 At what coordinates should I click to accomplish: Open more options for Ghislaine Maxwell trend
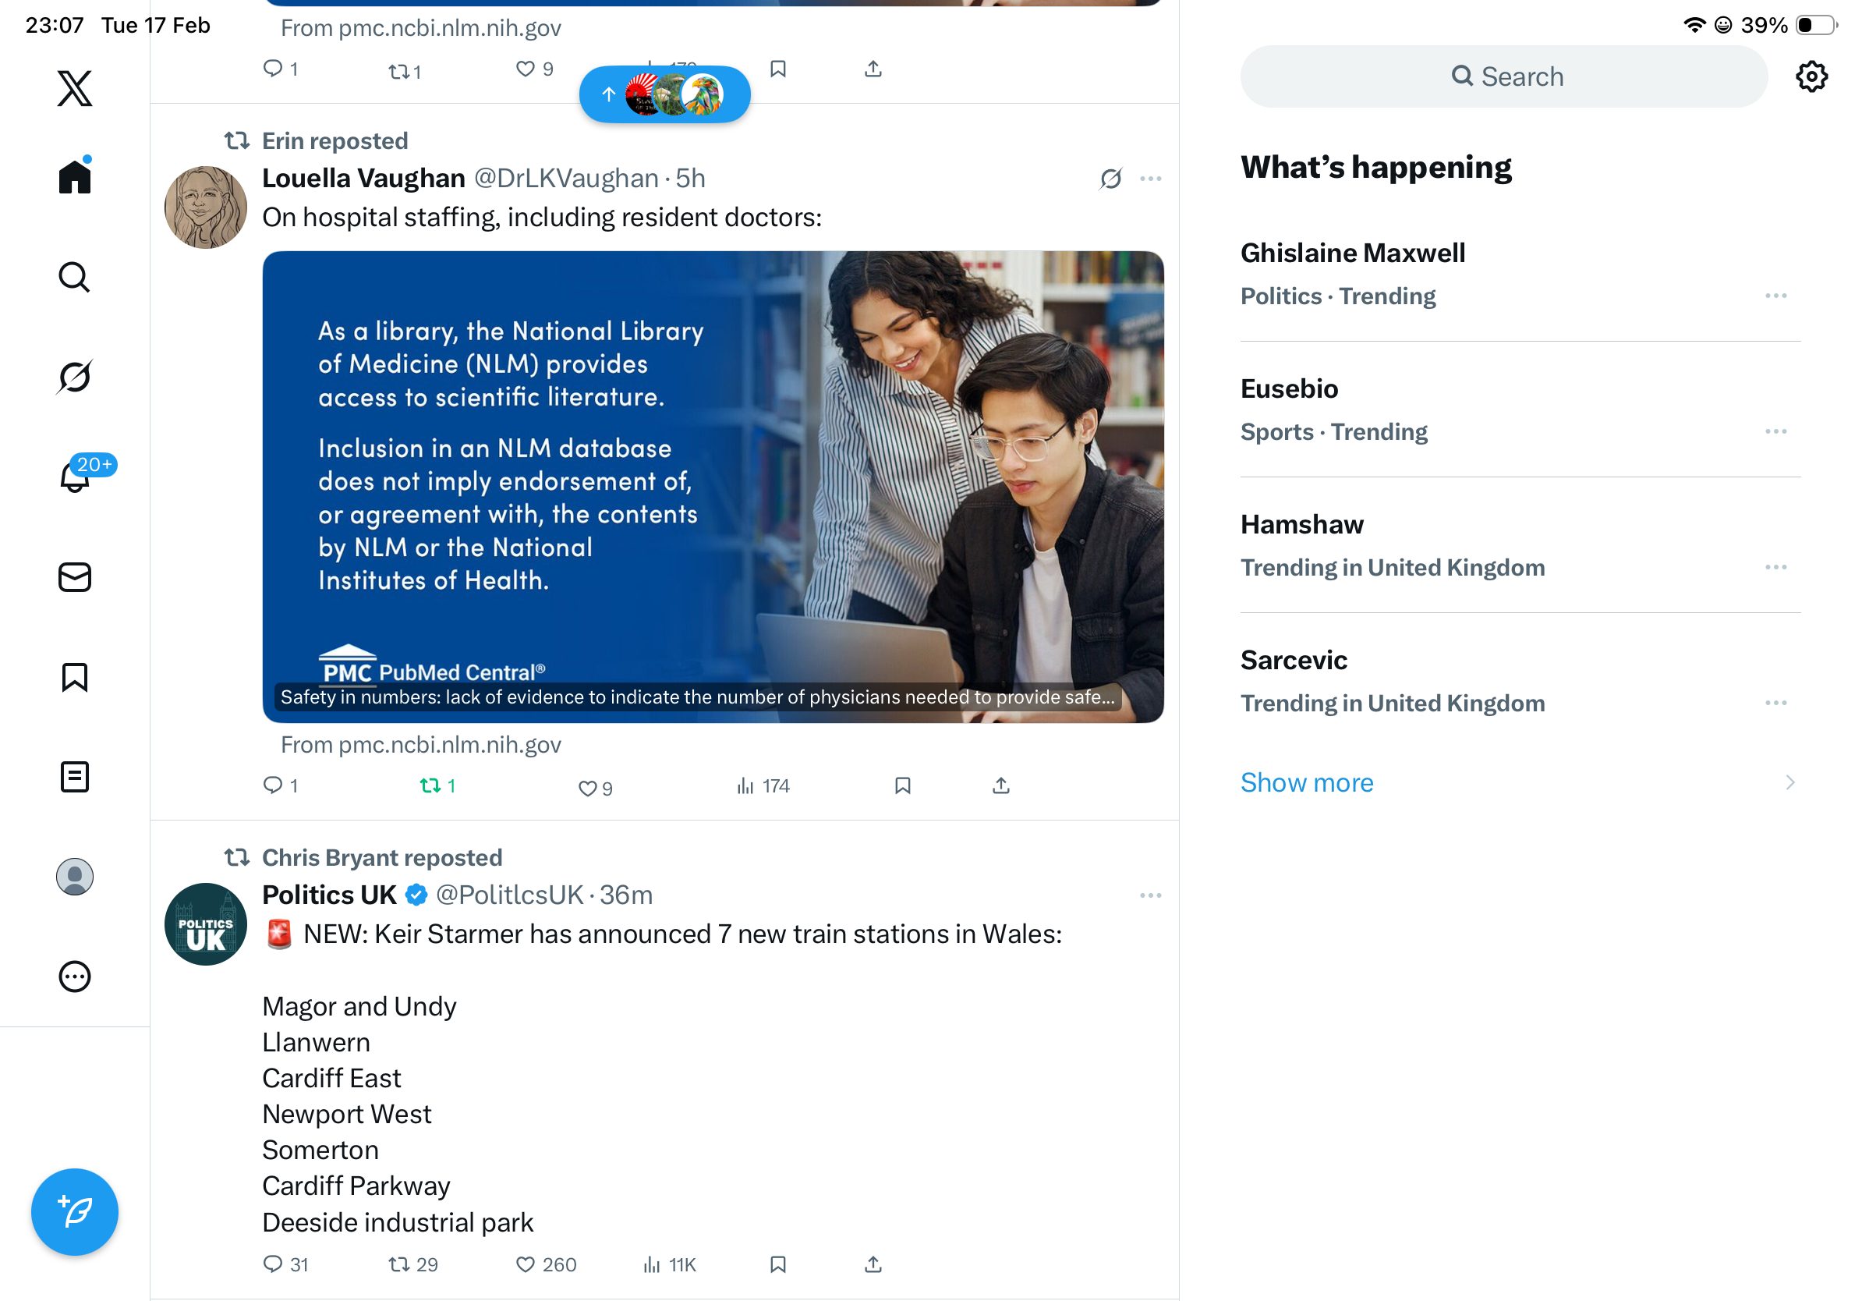1775,296
